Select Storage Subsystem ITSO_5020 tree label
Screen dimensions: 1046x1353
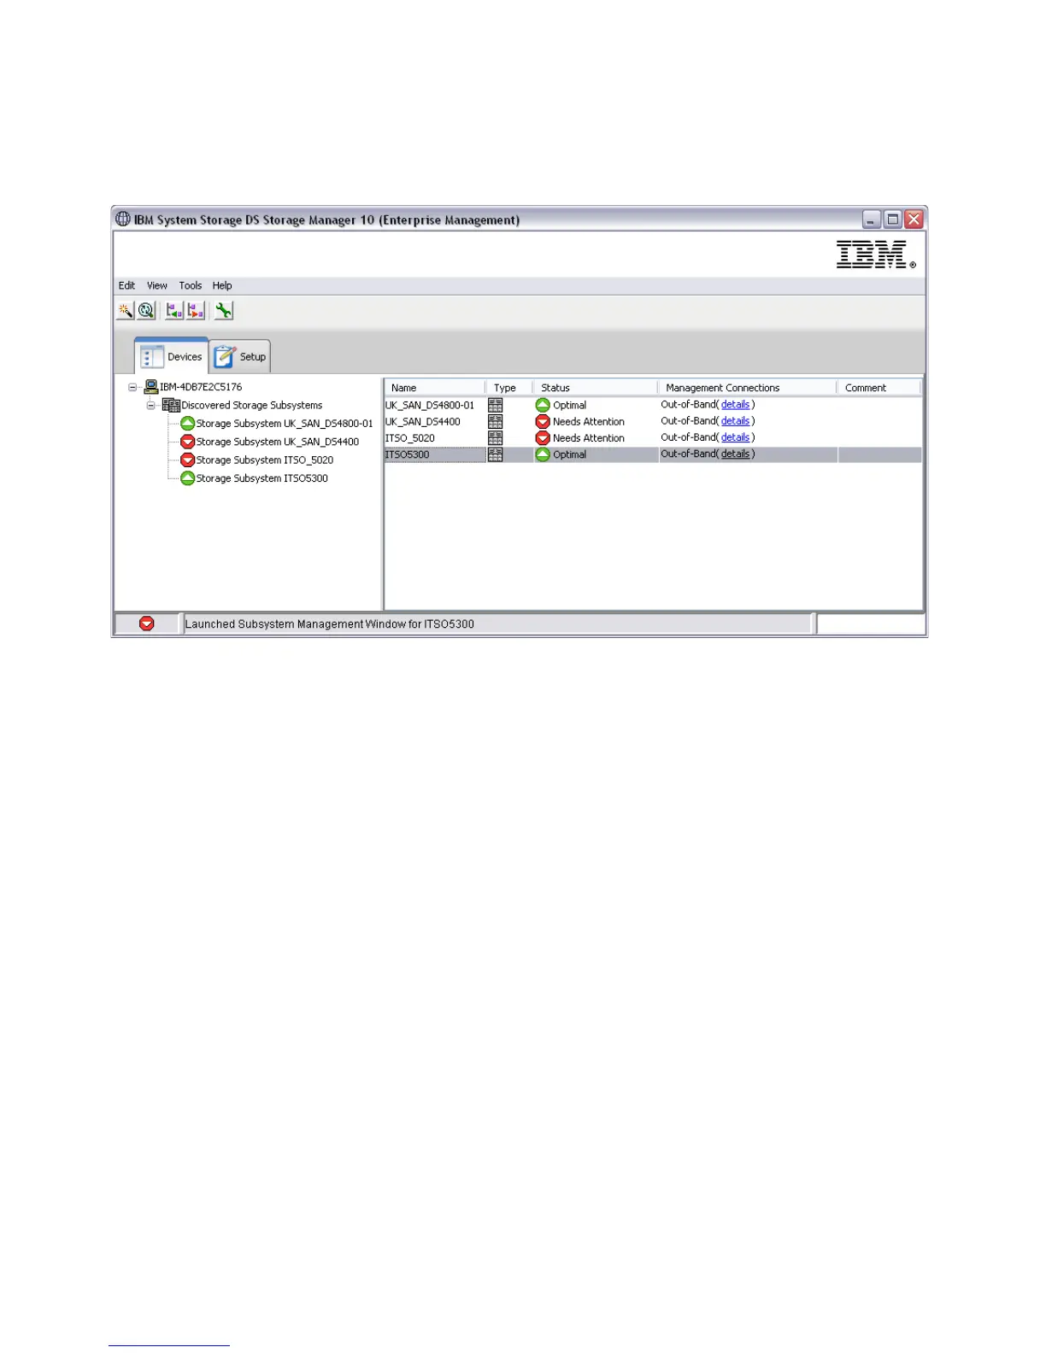pos(265,460)
